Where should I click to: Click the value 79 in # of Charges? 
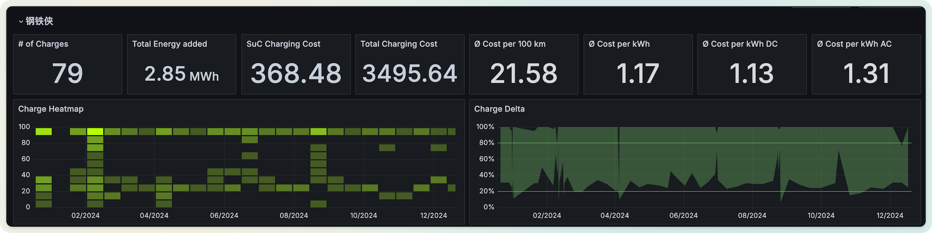(x=67, y=73)
